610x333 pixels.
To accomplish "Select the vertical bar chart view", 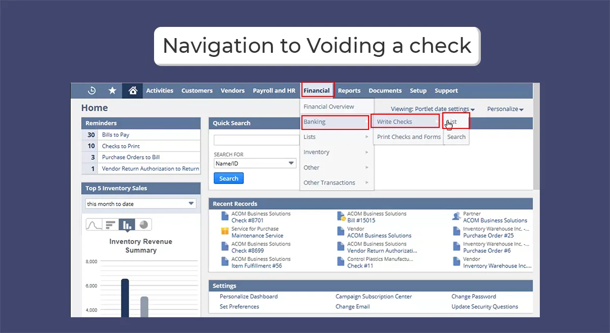I will pyautogui.click(x=127, y=224).
